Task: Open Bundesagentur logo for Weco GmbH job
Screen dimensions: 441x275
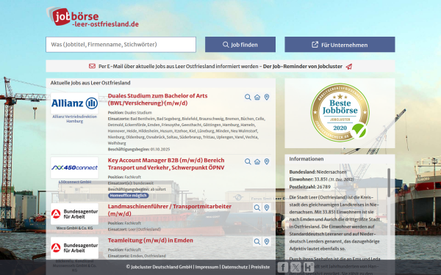Action: pos(74,214)
